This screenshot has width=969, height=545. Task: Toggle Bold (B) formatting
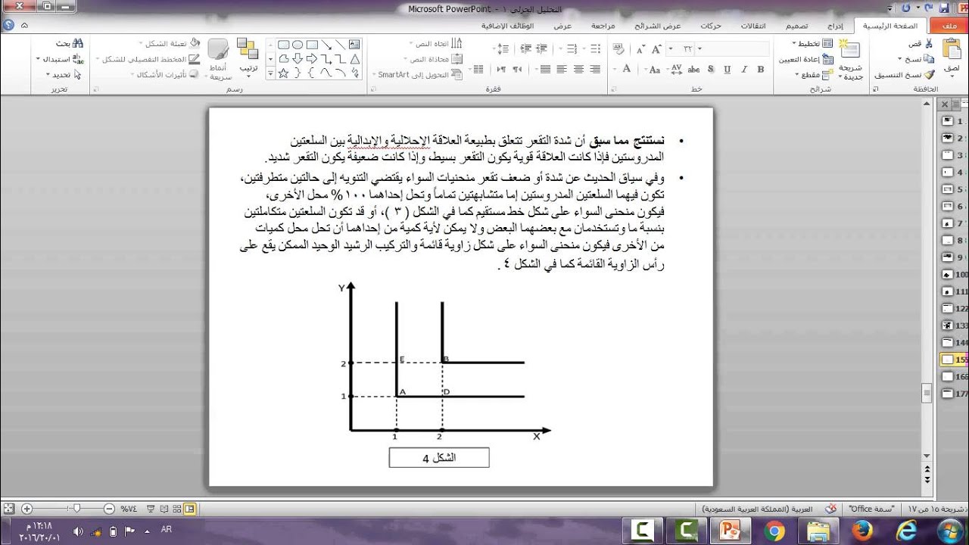point(761,69)
